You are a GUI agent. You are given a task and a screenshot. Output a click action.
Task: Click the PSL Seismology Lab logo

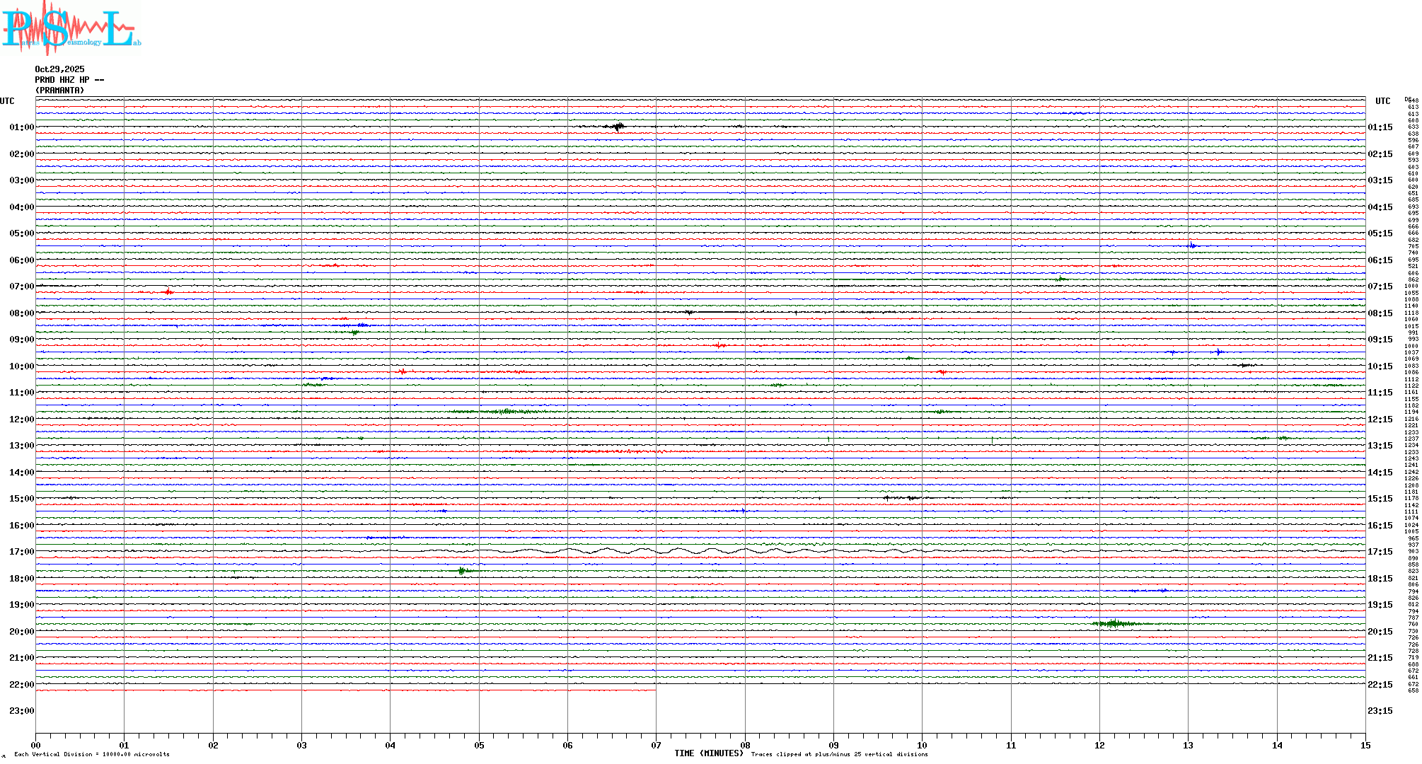point(71,28)
